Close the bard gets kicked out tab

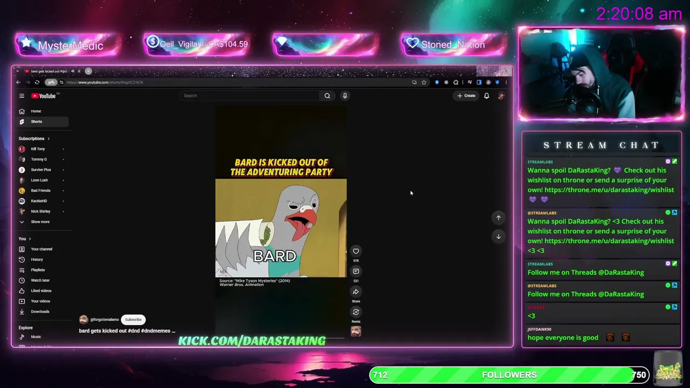(79, 71)
